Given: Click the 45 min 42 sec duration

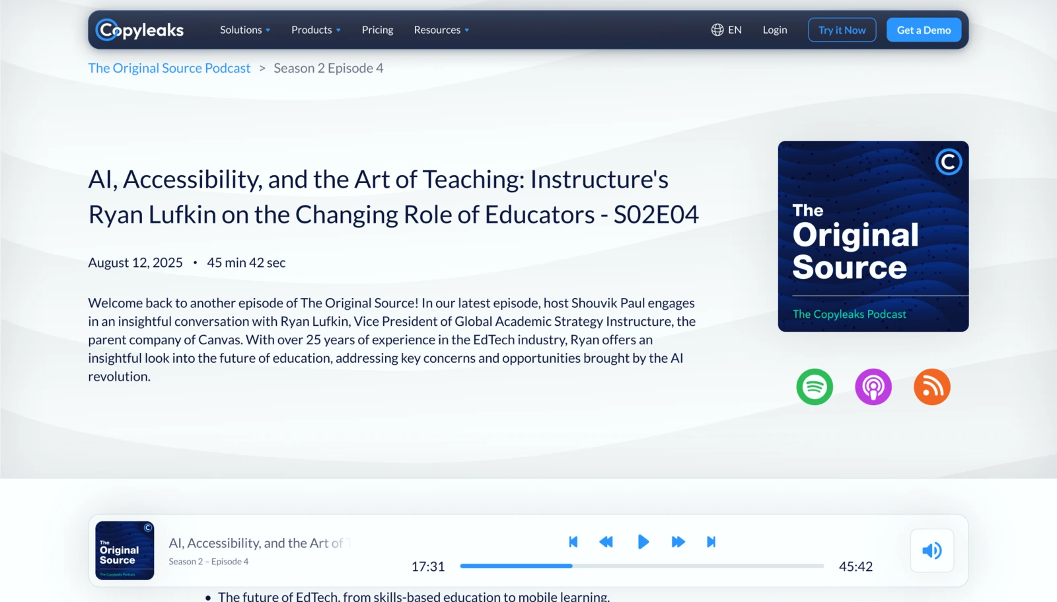Looking at the screenshot, I should click(246, 262).
